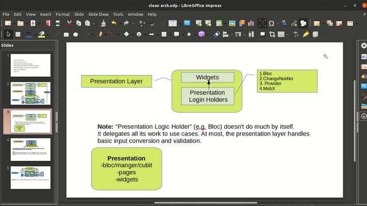Select slide 4 thumbnail
Viewport: 367px width, 206px height.
pos(30,149)
